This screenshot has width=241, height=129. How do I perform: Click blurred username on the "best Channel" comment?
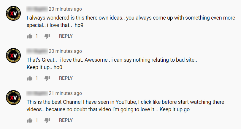point(37,93)
